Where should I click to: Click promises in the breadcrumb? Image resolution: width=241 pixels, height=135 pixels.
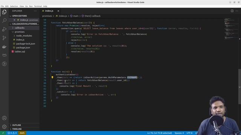(47, 16)
